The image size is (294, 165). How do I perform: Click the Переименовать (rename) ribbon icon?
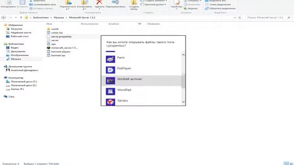tap(115, 4)
